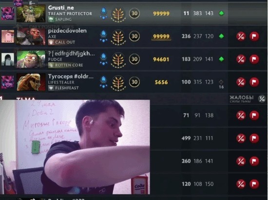The image size is (268, 200).
Task: Report the Pudge player using flag
Action: point(254,59)
